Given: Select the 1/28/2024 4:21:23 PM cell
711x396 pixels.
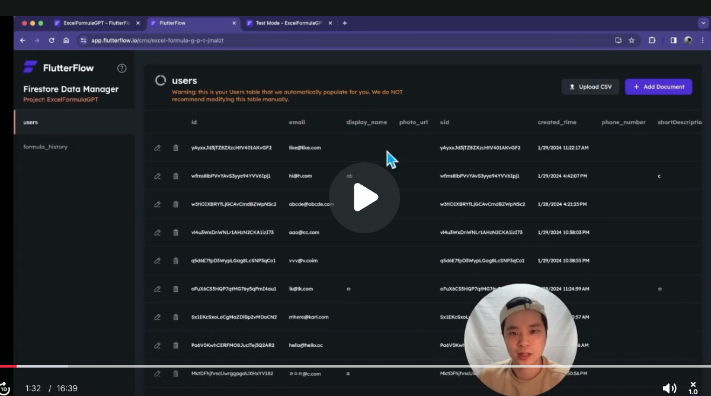Looking at the screenshot, I should [x=562, y=204].
